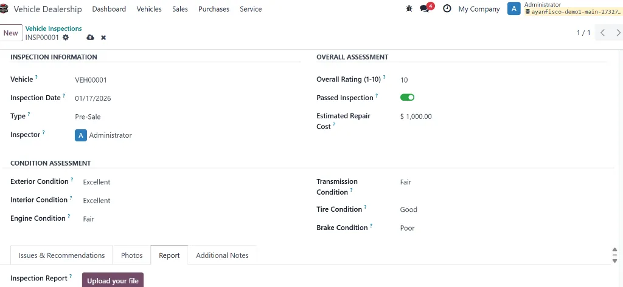Switch to Issues & Recommendations tab
623x287 pixels.
[61, 255]
